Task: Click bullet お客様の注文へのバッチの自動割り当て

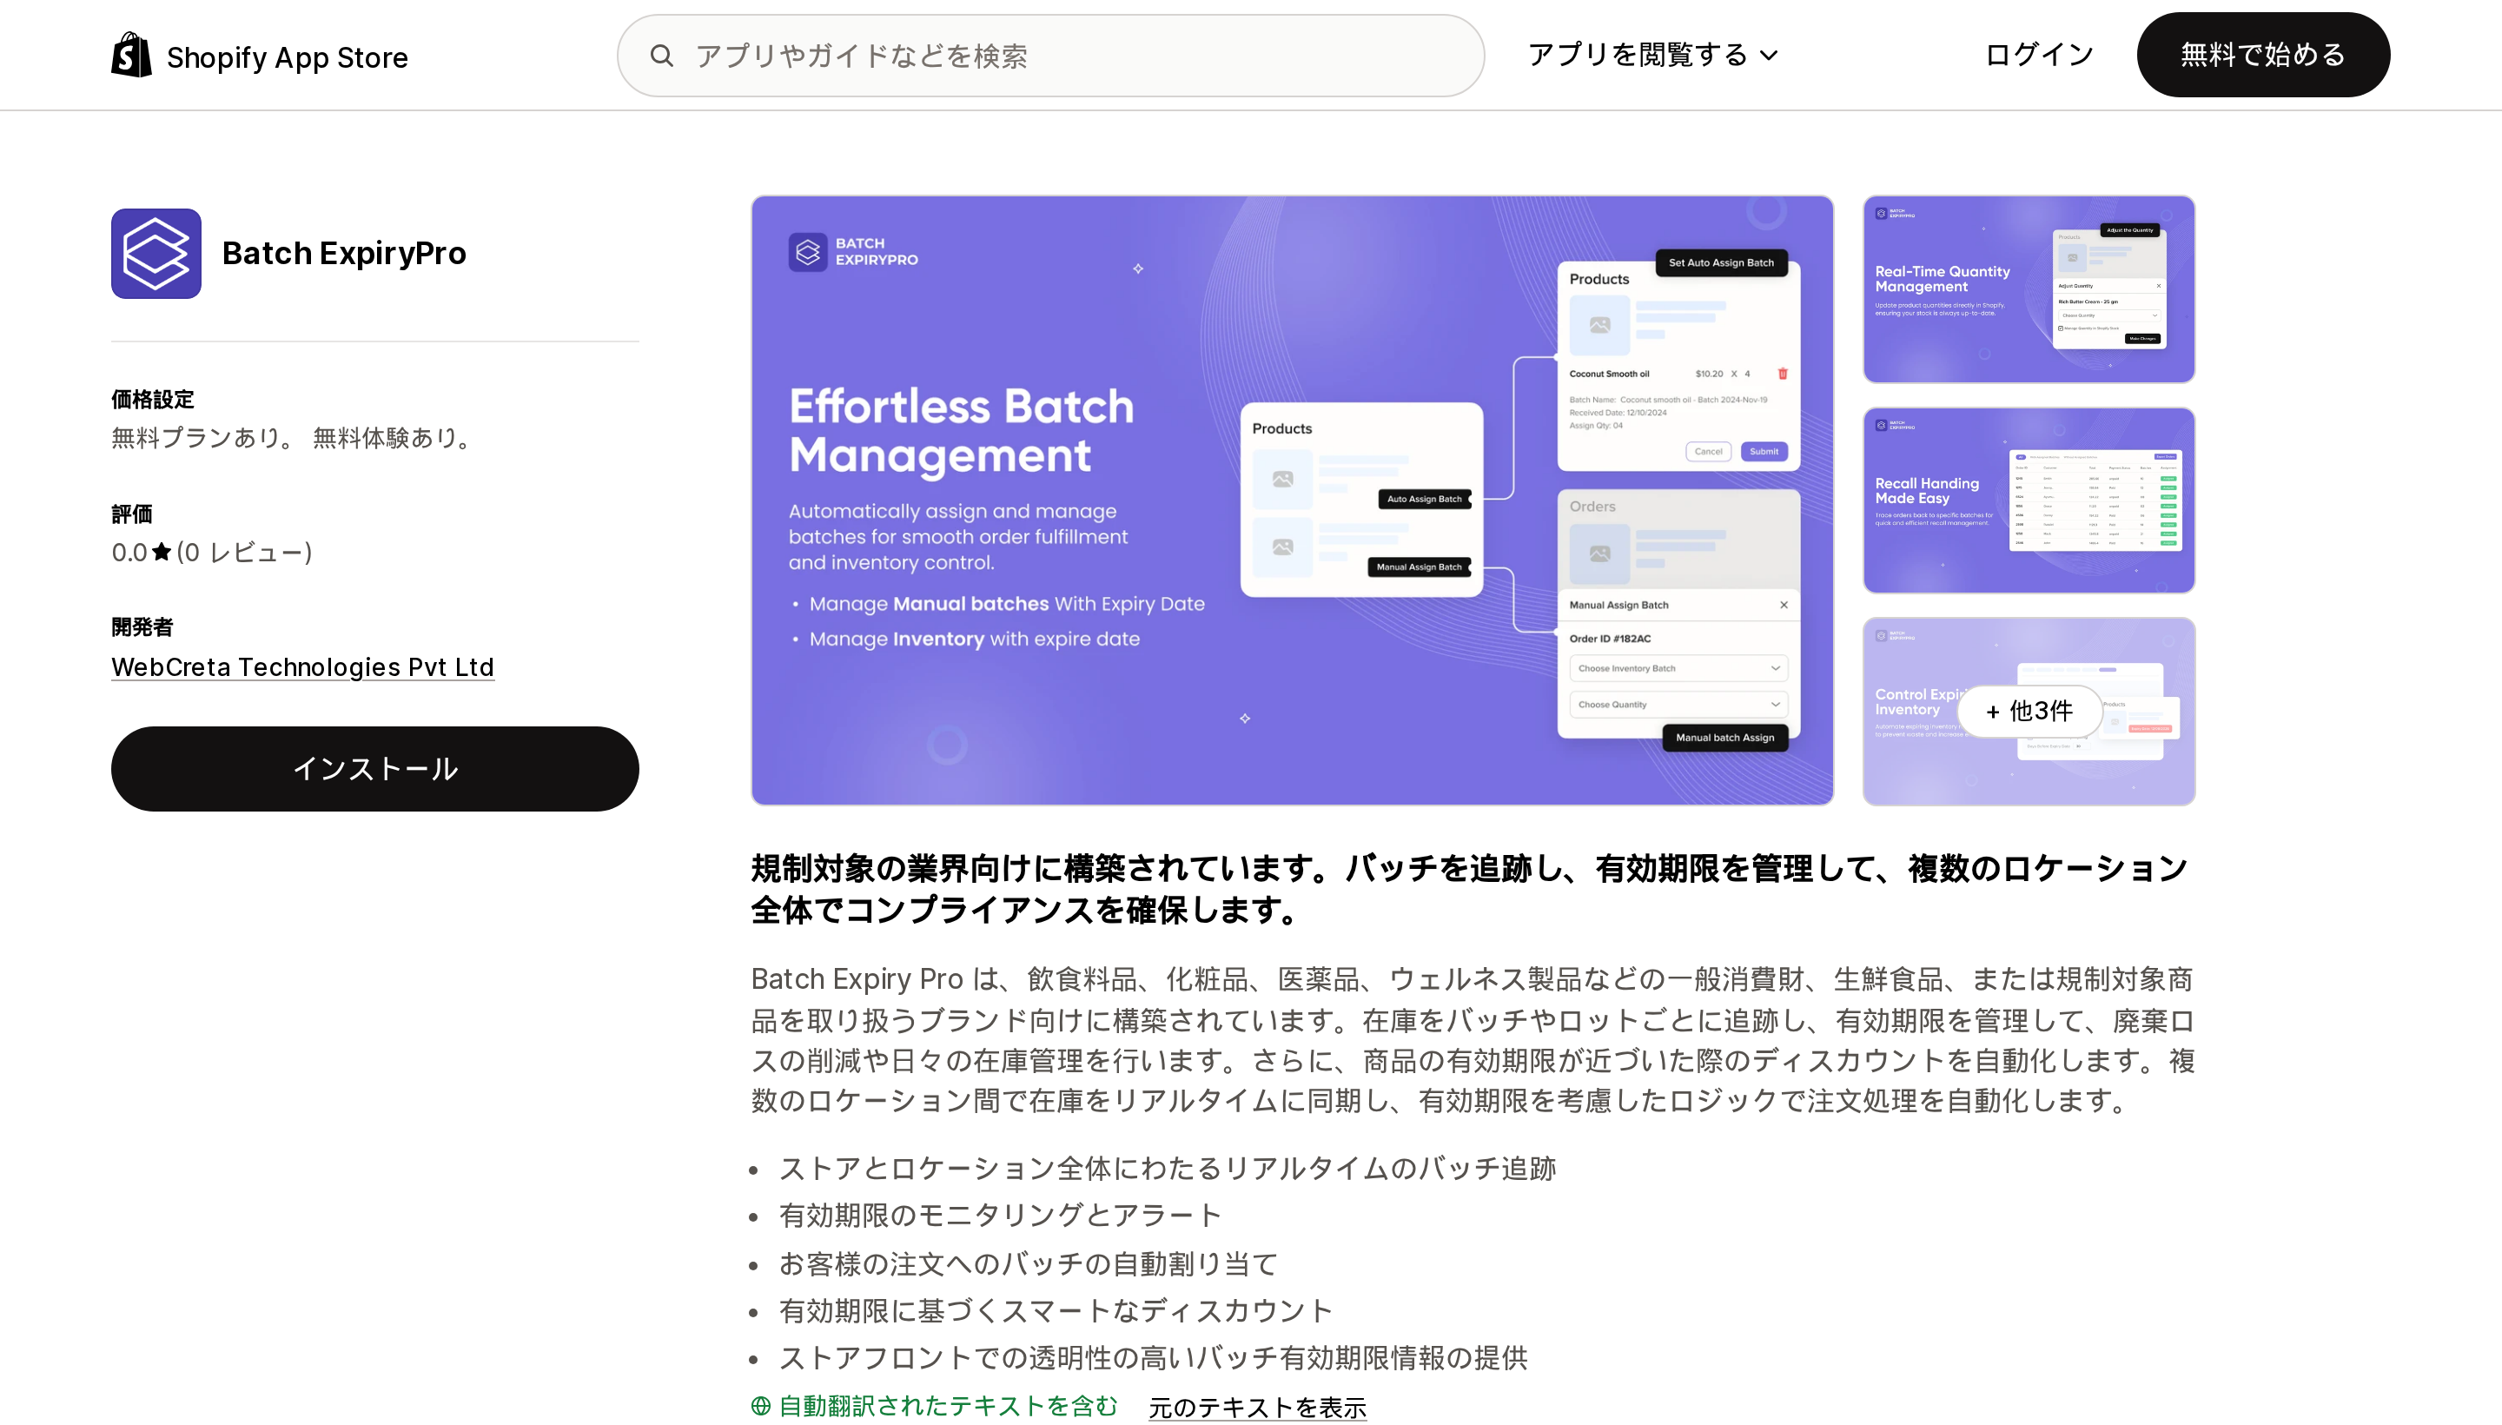Action: (x=1028, y=1263)
